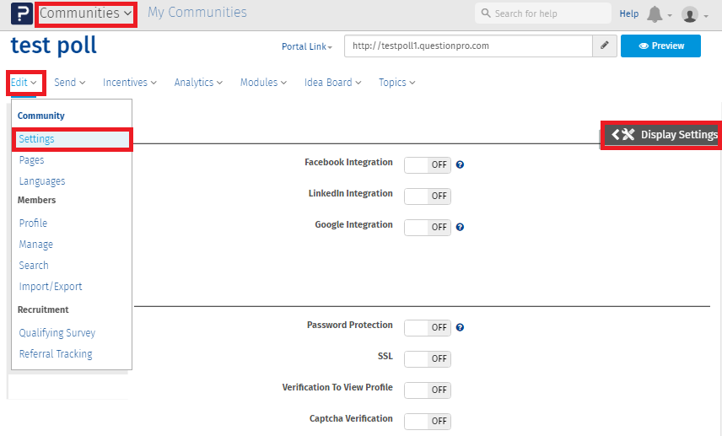Open the notifications bell icon
Viewport: 722px width, 436px height.
pos(655,14)
